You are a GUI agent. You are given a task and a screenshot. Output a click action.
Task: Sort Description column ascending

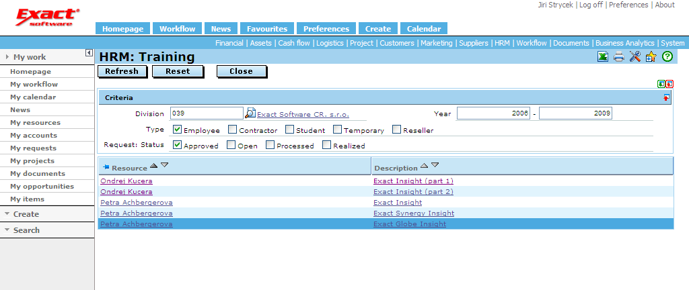coord(424,165)
